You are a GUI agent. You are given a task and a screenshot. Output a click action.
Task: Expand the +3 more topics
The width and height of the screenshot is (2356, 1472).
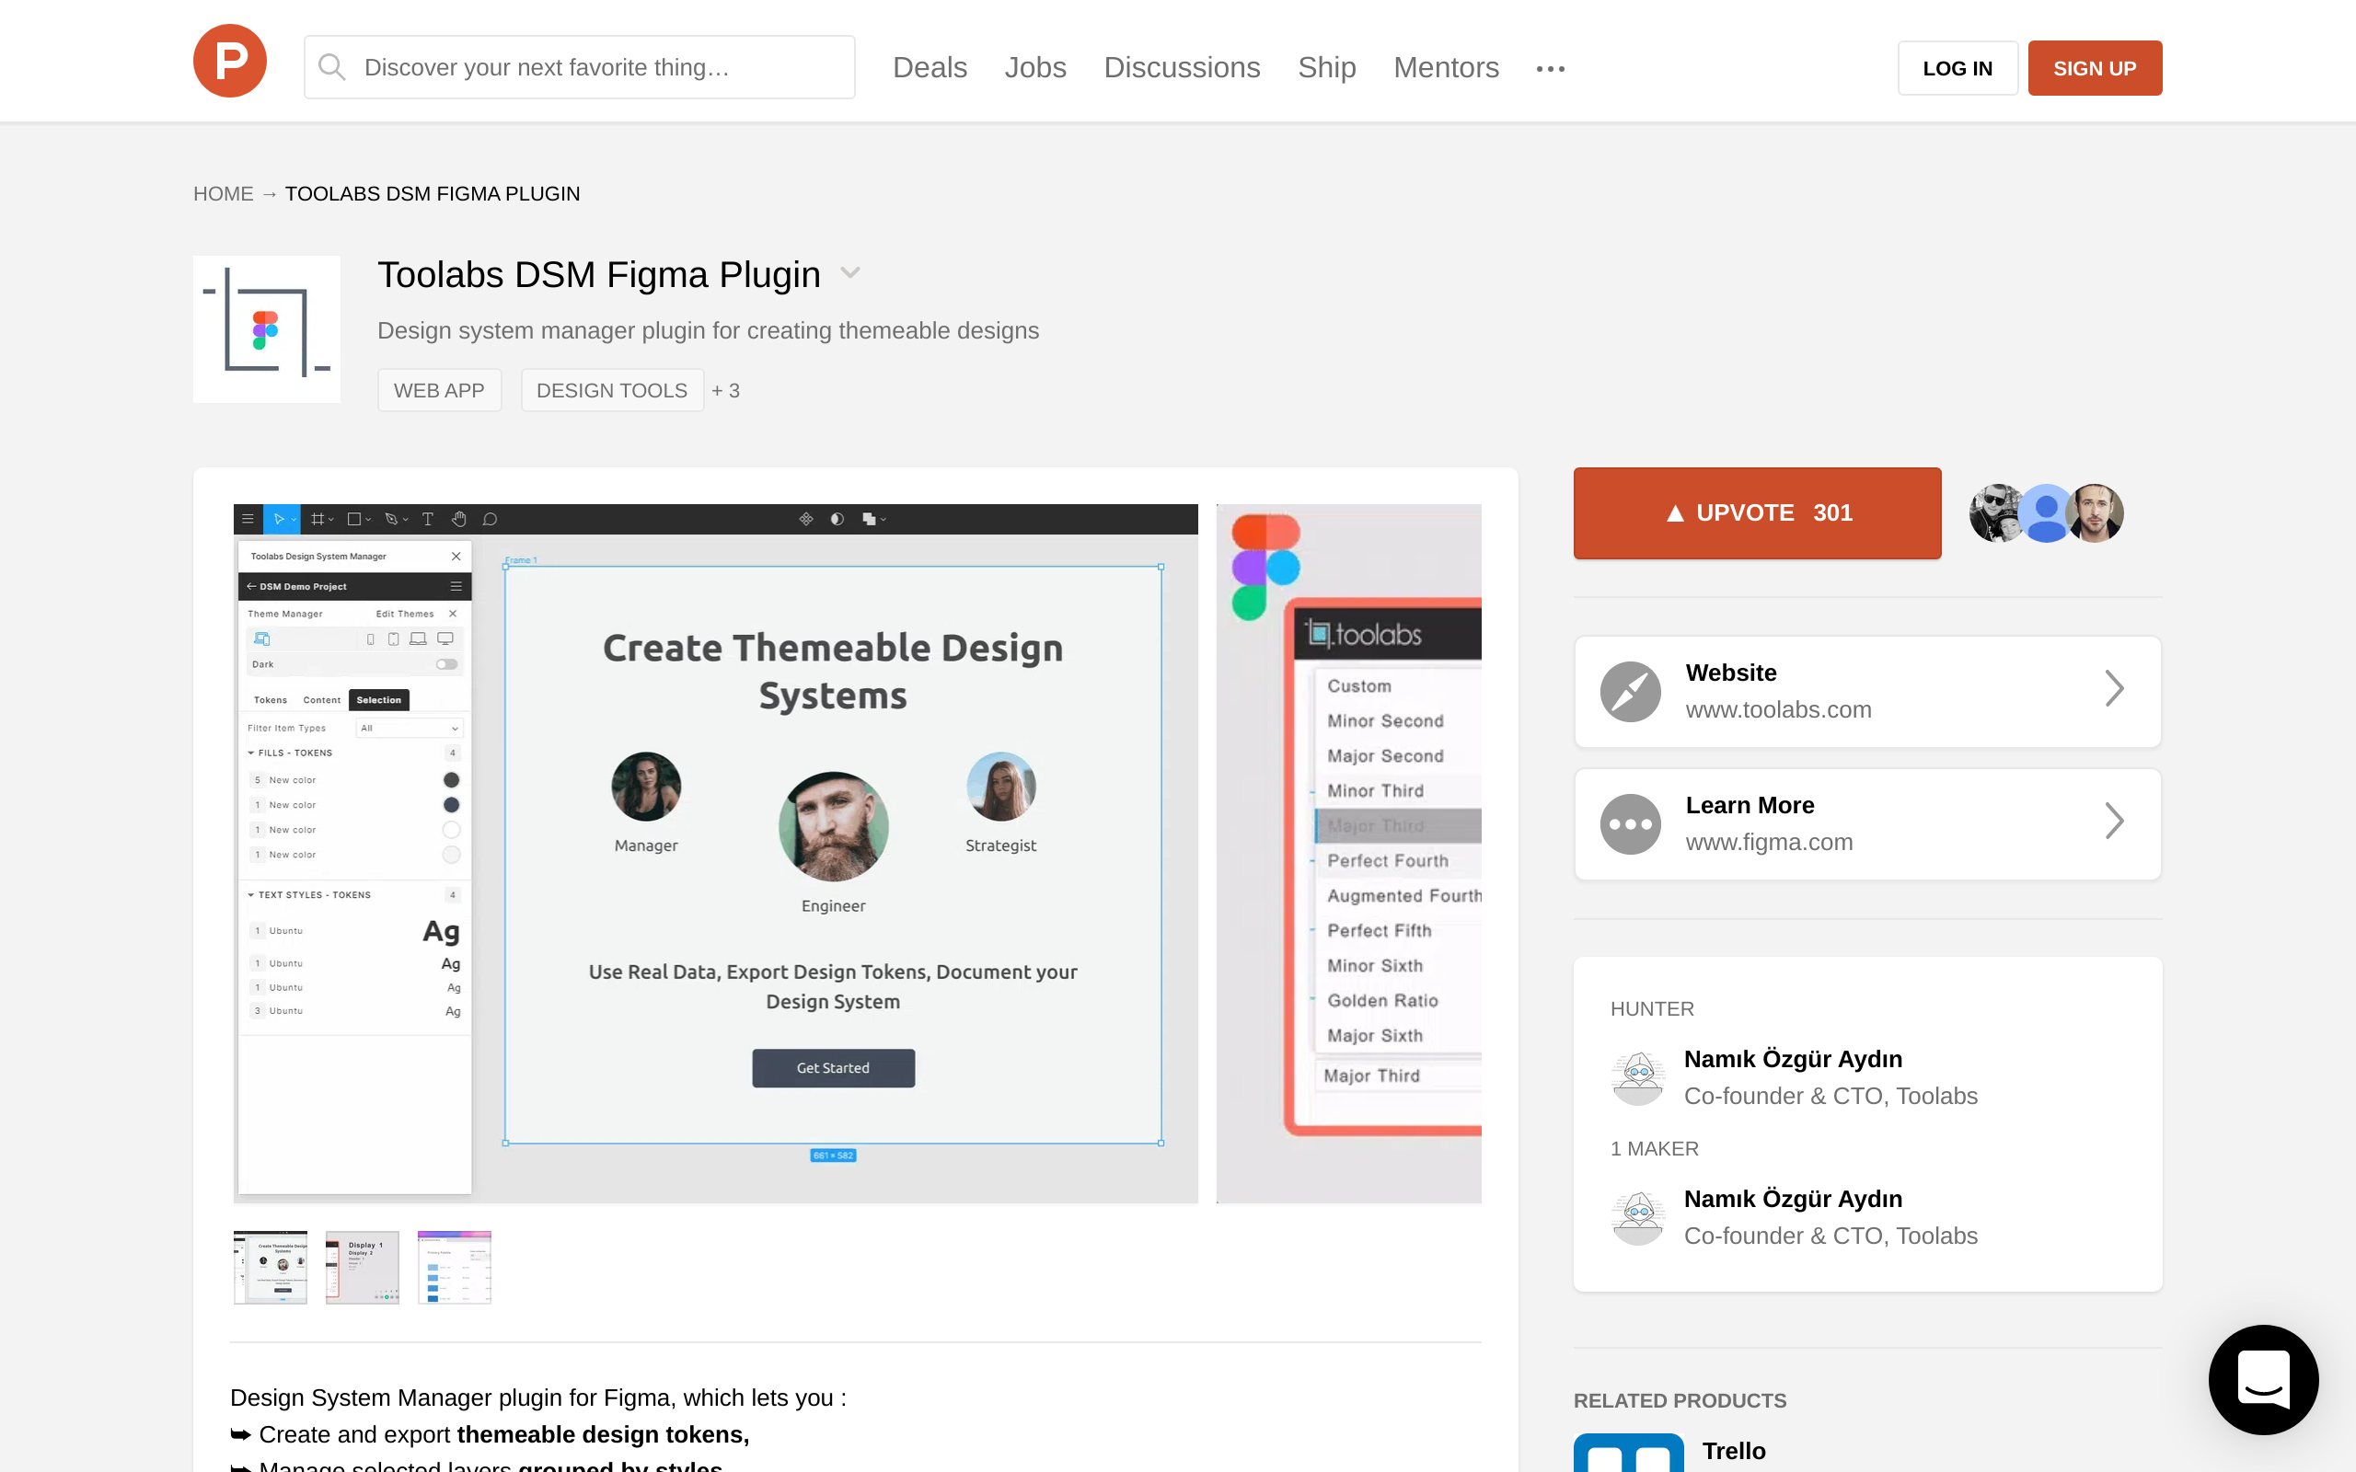(725, 390)
